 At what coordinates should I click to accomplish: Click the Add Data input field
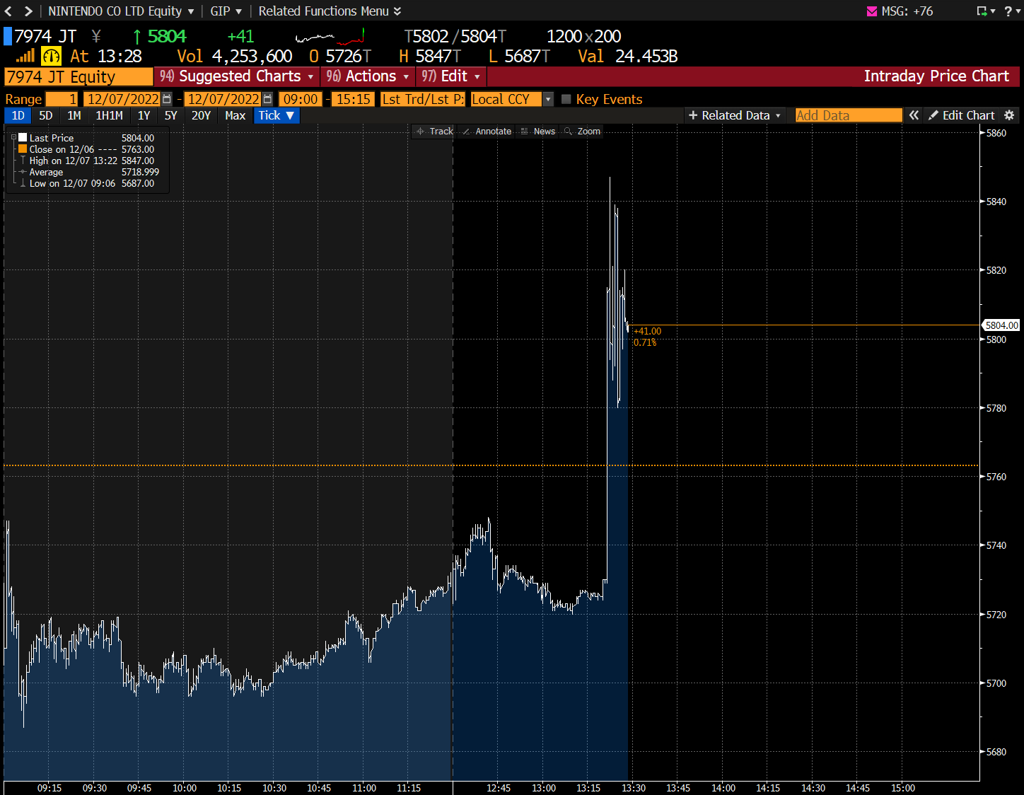tap(849, 115)
